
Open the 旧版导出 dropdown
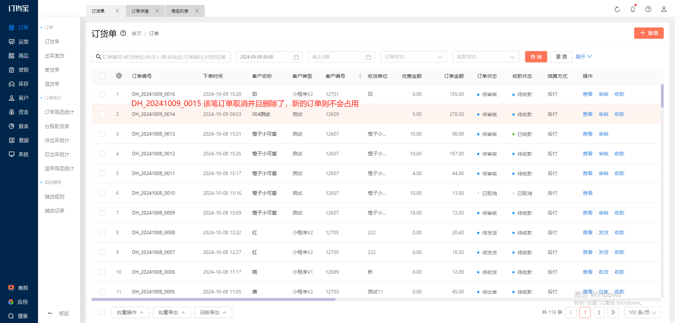coord(213,312)
